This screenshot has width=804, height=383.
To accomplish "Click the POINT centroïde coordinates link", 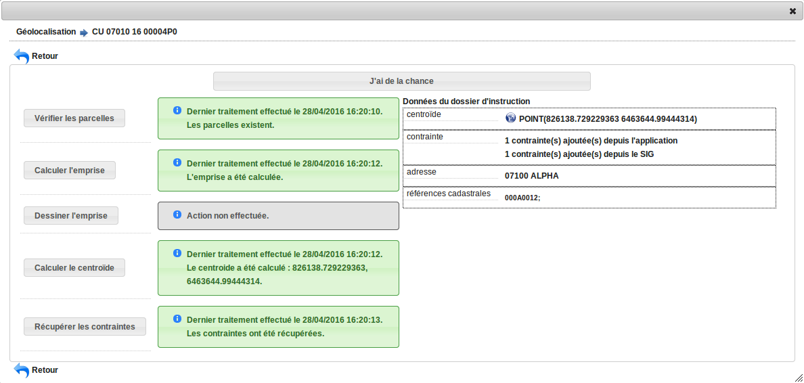I will pos(607,119).
